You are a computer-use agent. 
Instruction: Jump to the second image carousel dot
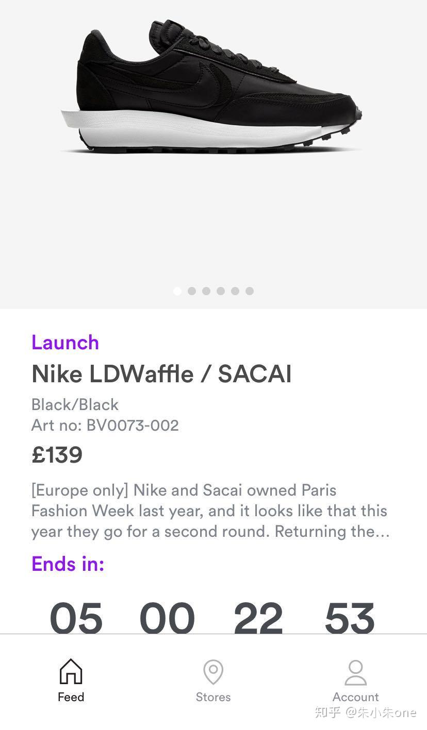pos(192,291)
